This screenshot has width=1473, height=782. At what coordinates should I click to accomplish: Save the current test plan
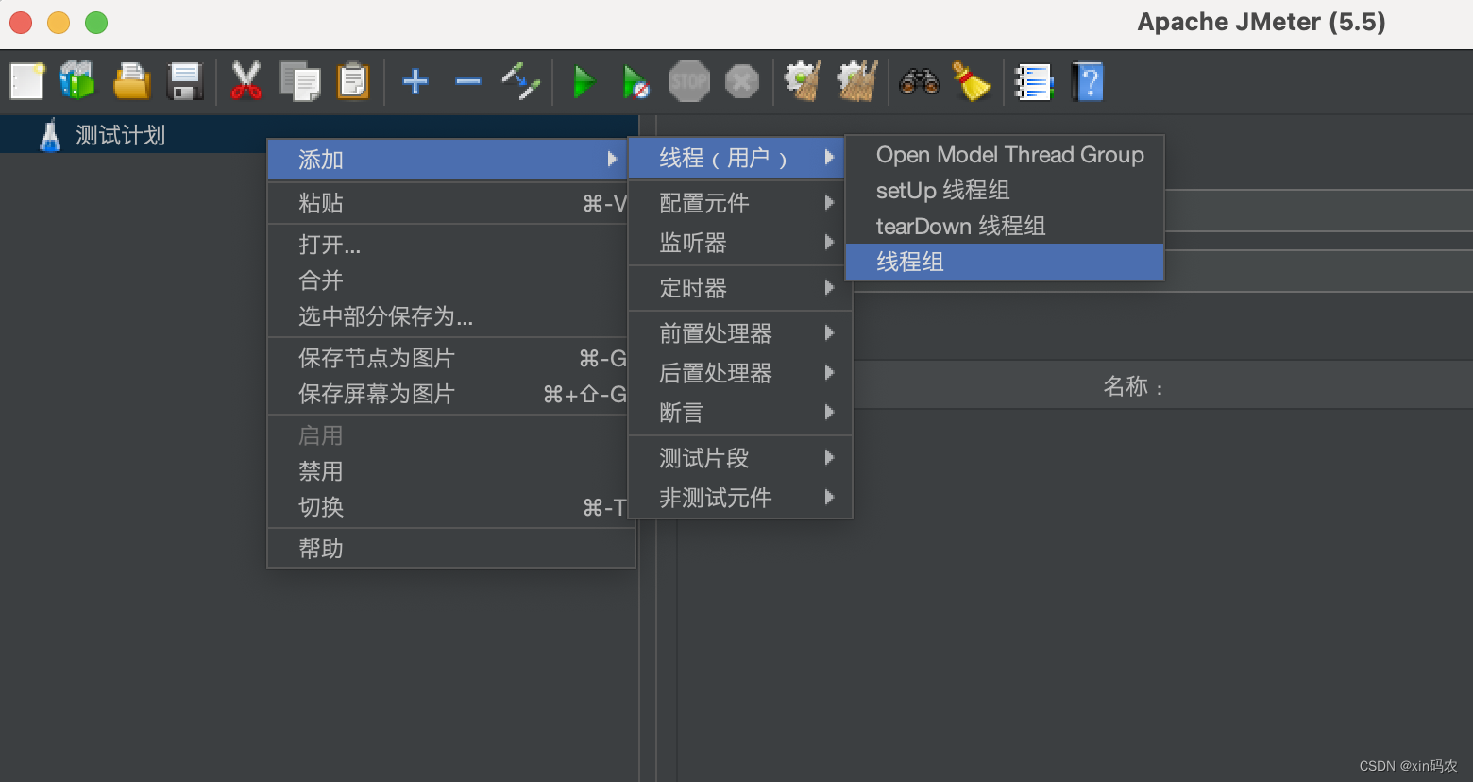click(x=185, y=81)
